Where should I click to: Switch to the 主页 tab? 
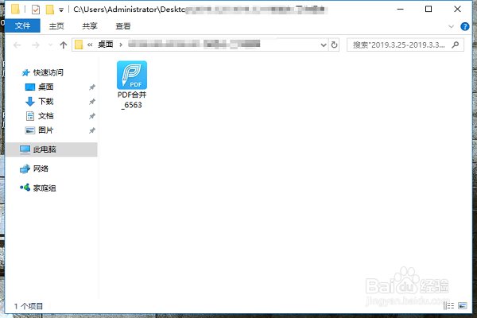tap(56, 26)
